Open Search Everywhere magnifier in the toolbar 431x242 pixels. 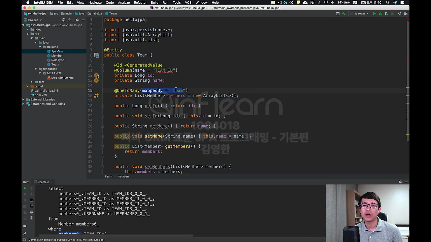pyautogui.click(x=400, y=14)
